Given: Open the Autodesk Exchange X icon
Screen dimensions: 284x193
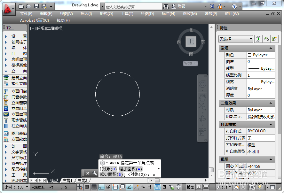Looking at the screenshot, I should coord(212,6).
